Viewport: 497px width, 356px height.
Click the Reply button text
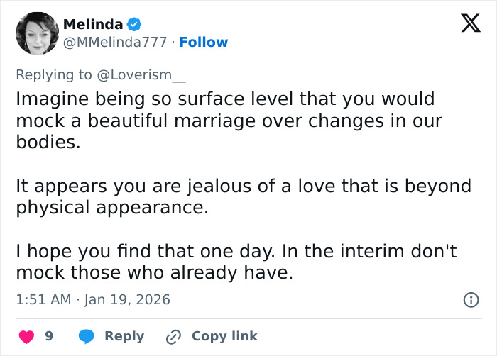coord(124,336)
